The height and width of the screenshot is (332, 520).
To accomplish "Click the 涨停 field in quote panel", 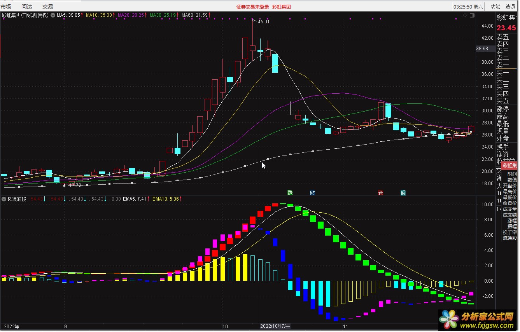I will click(502, 109).
